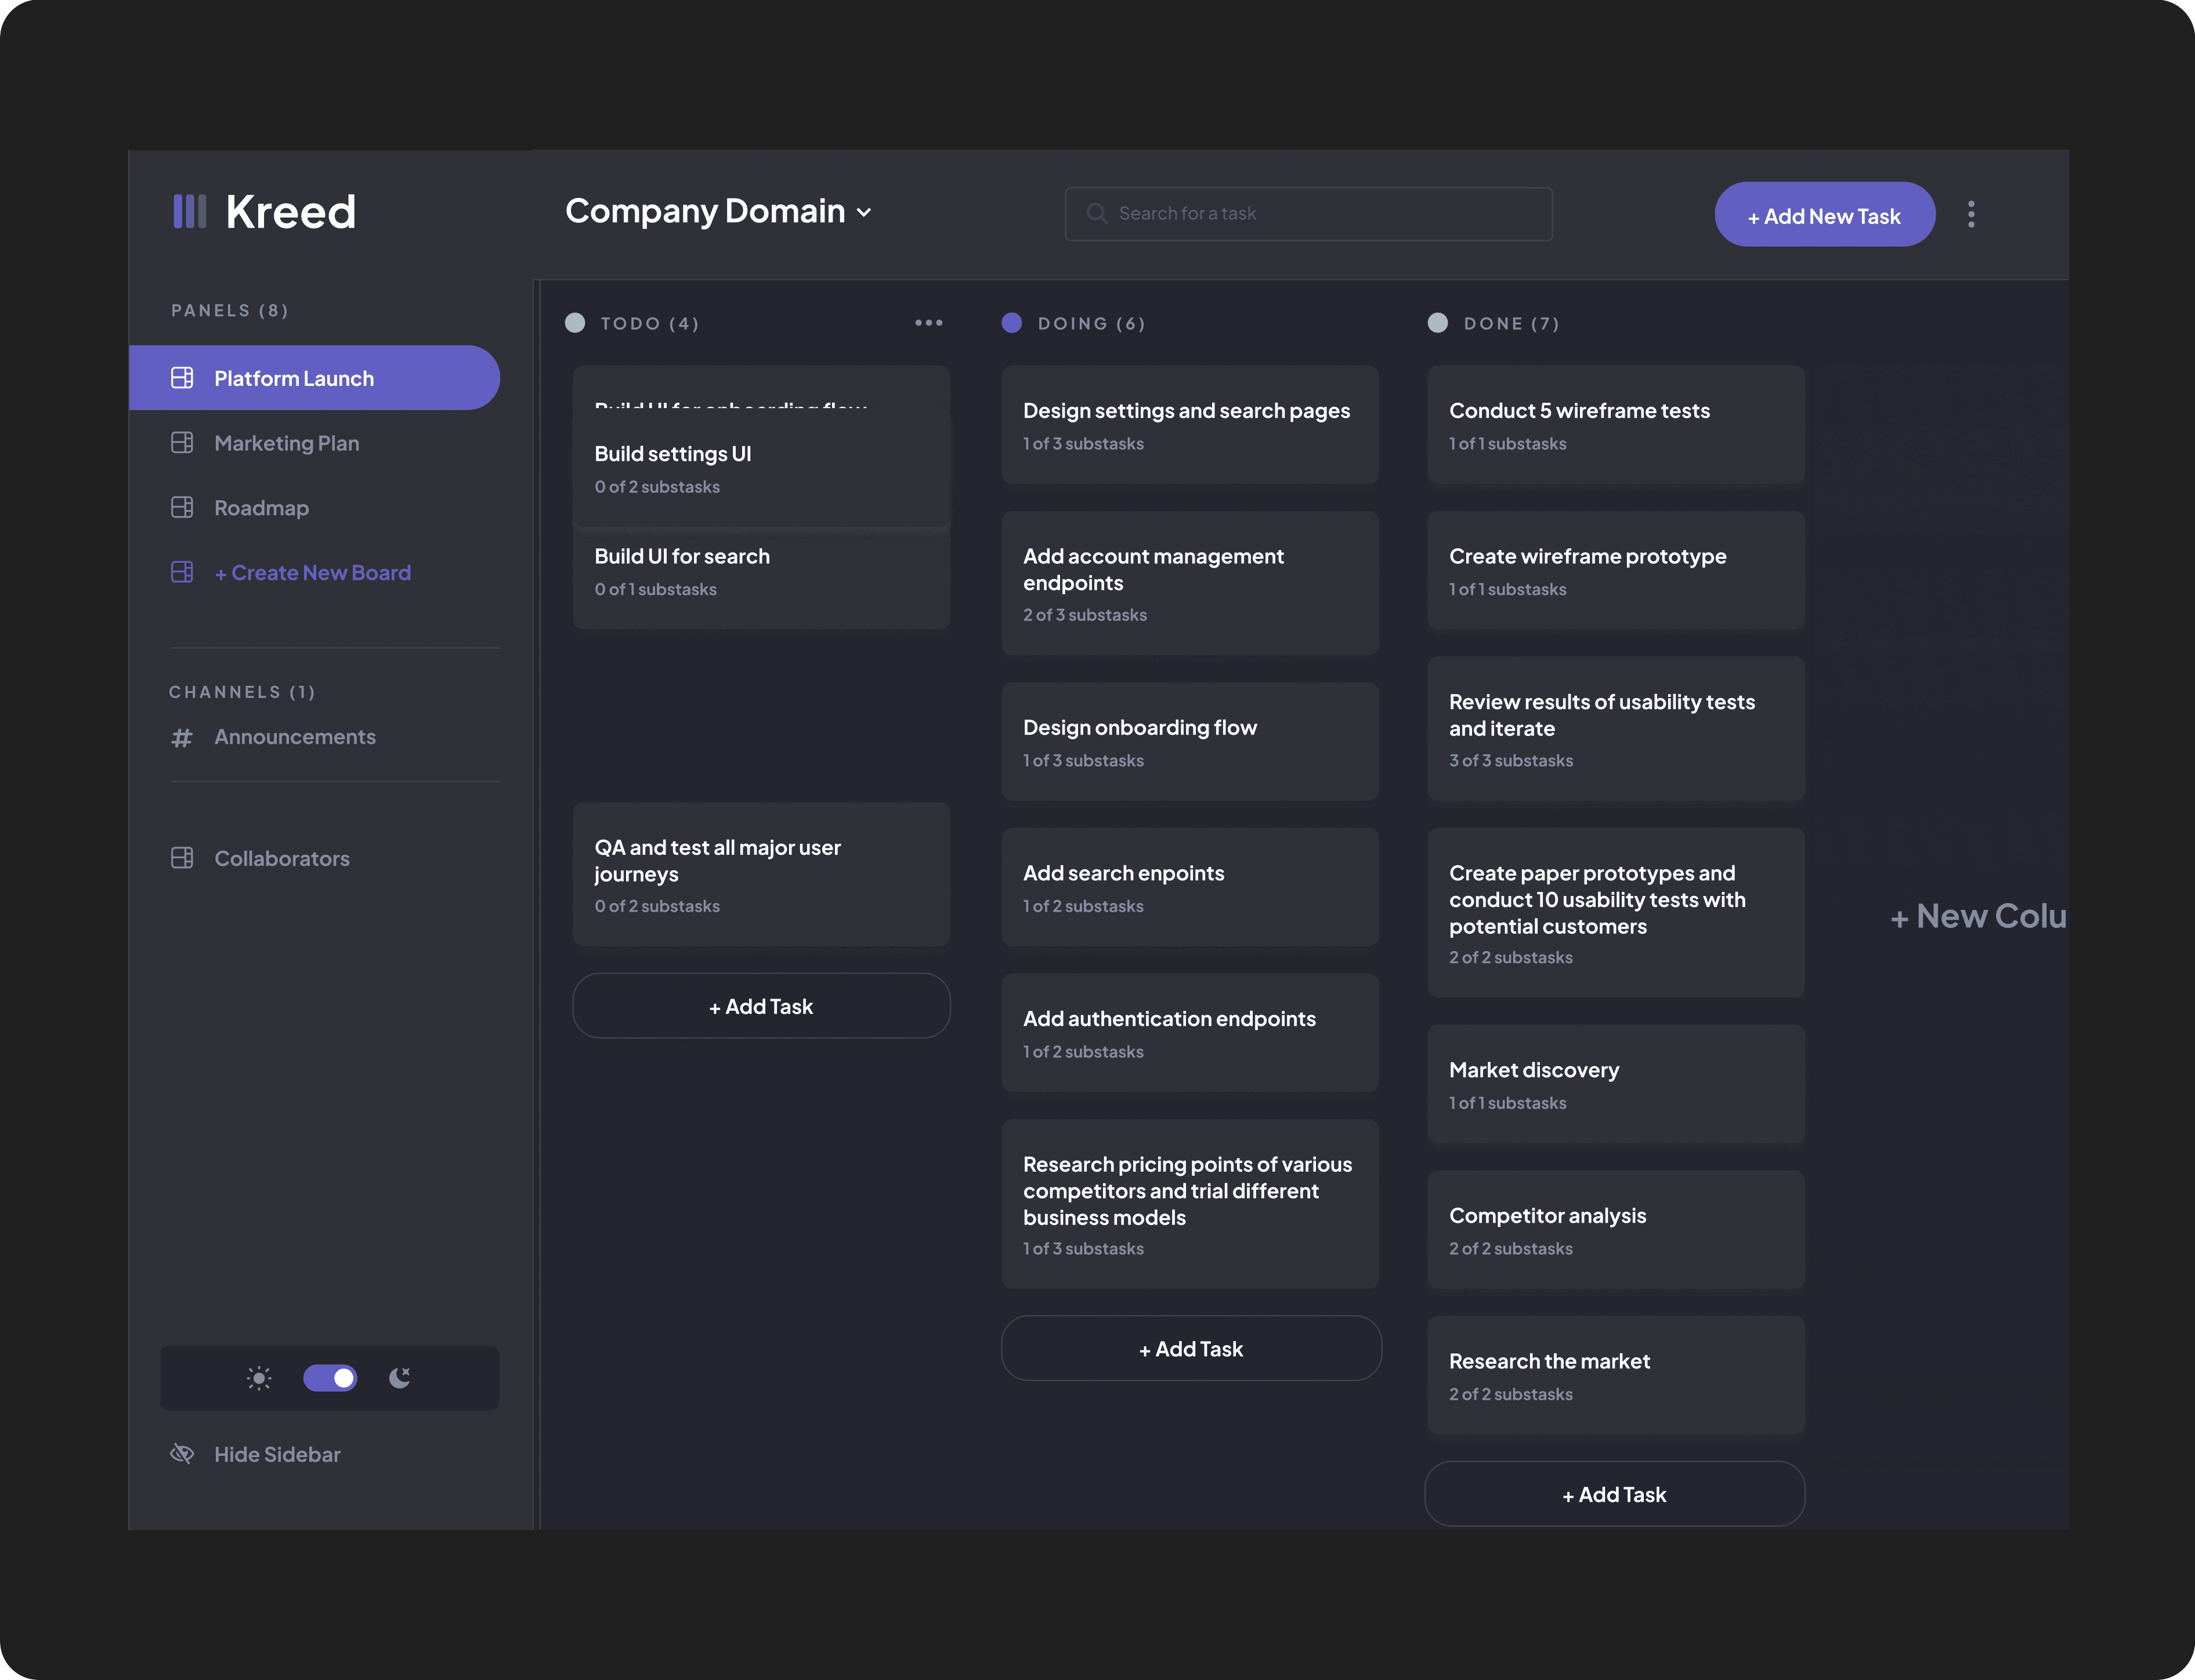Click the Collaborators board icon

coord(182,858)
